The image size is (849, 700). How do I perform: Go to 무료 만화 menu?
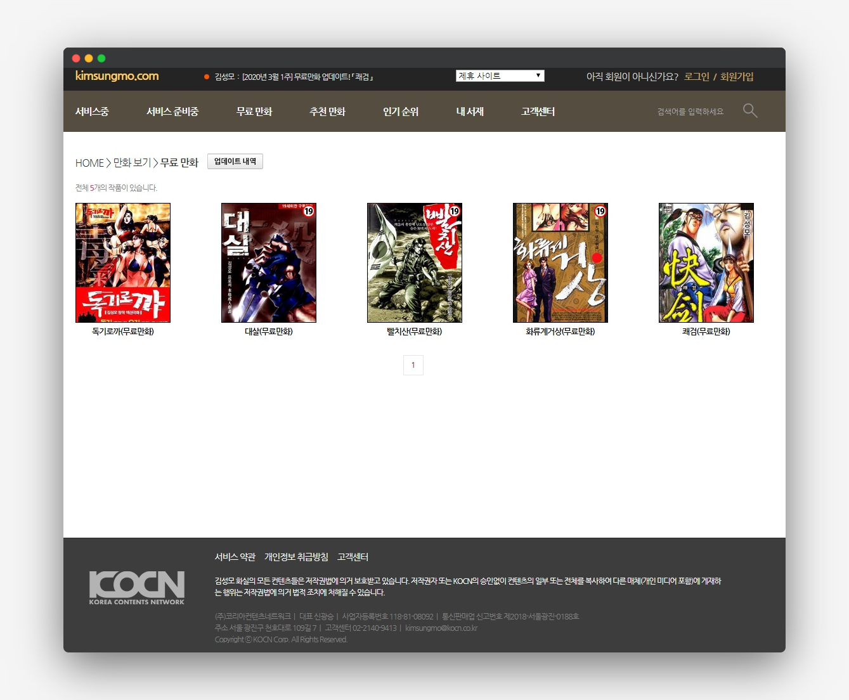point(254,112)
